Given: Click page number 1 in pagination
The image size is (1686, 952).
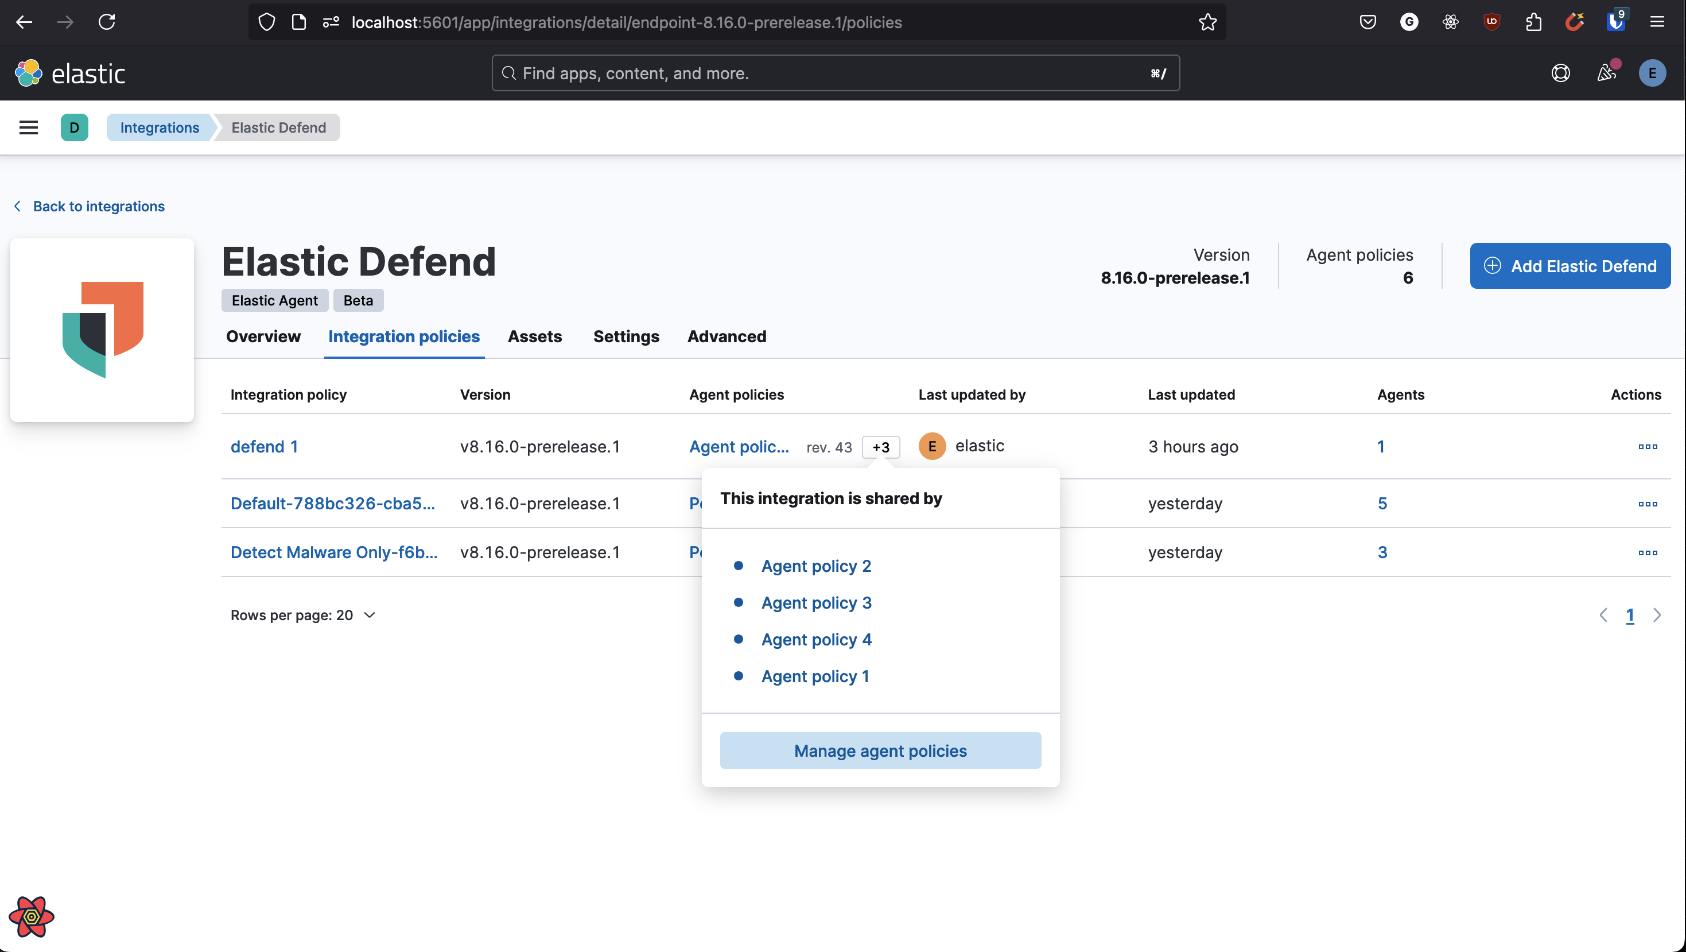Looking at the screenshot, I should (x=1630, y=615).
